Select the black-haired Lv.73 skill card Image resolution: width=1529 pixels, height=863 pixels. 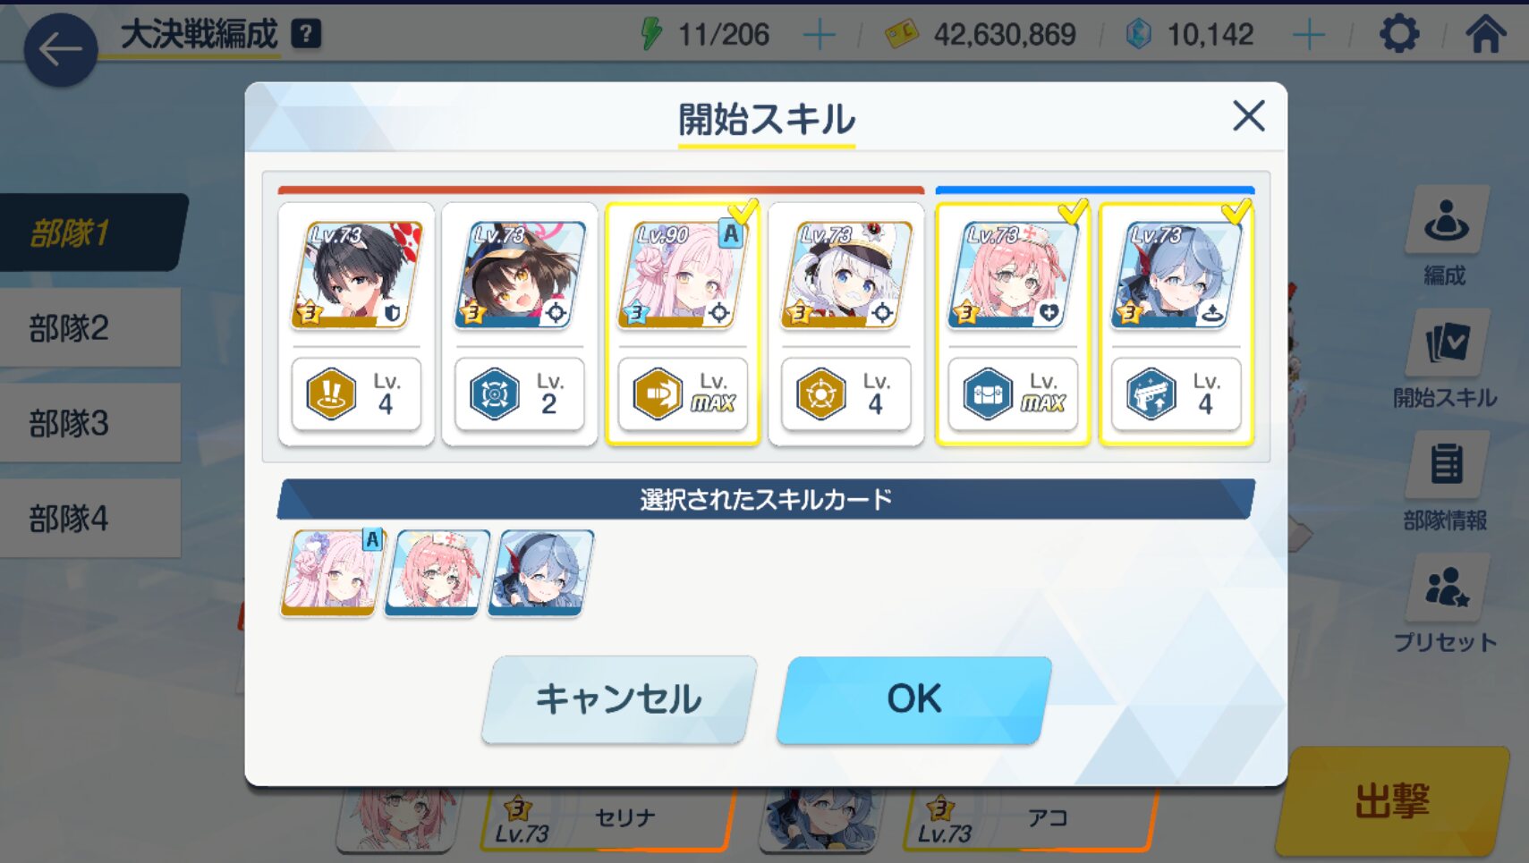[356, 324]
